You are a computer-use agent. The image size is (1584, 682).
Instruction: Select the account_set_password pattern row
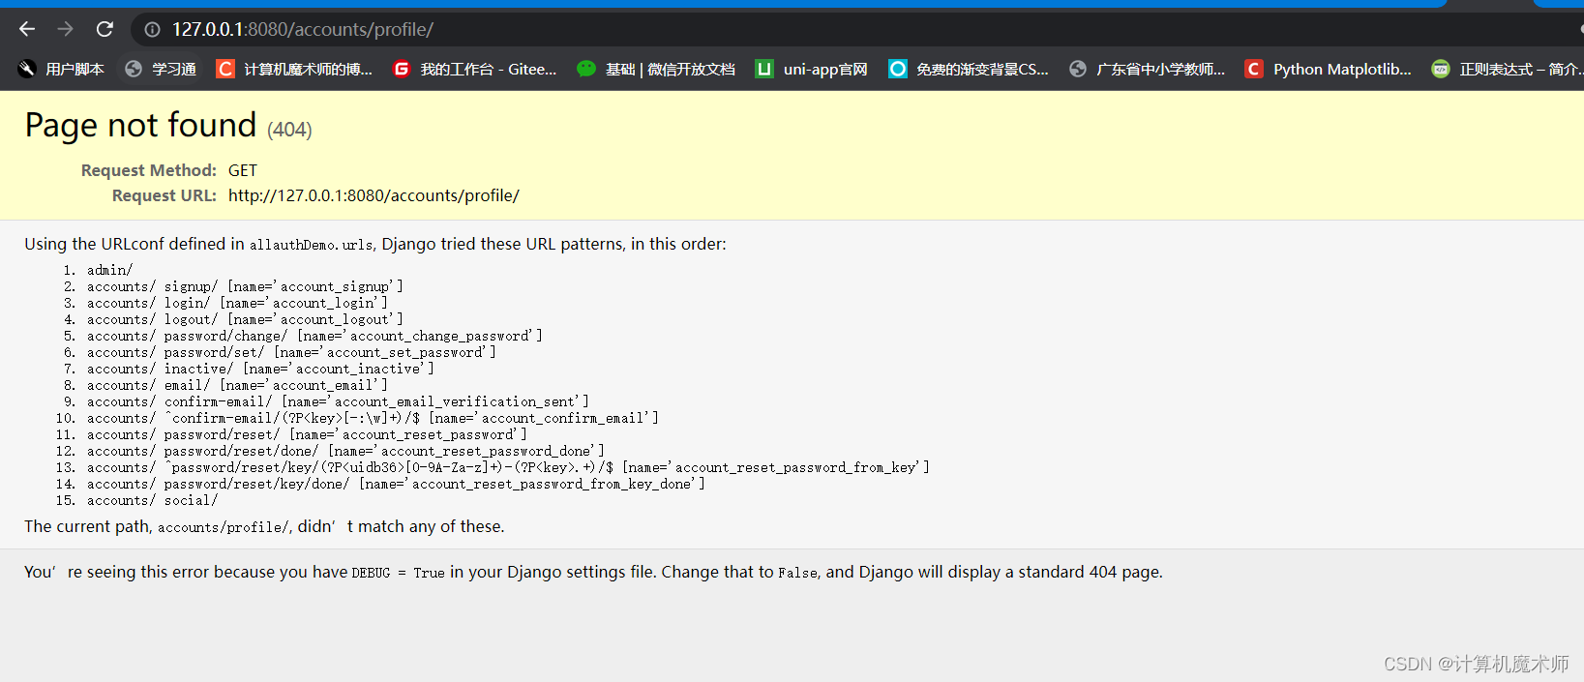click(291, 352)
